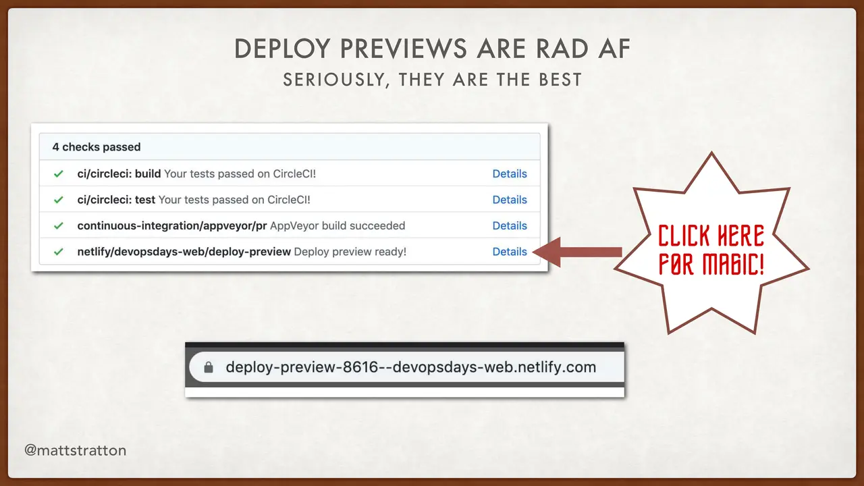Click green checkmark beside netlify/devopsdays-web/deploy-preview
This screenshot has width=864, height=486.
point(59,252)
